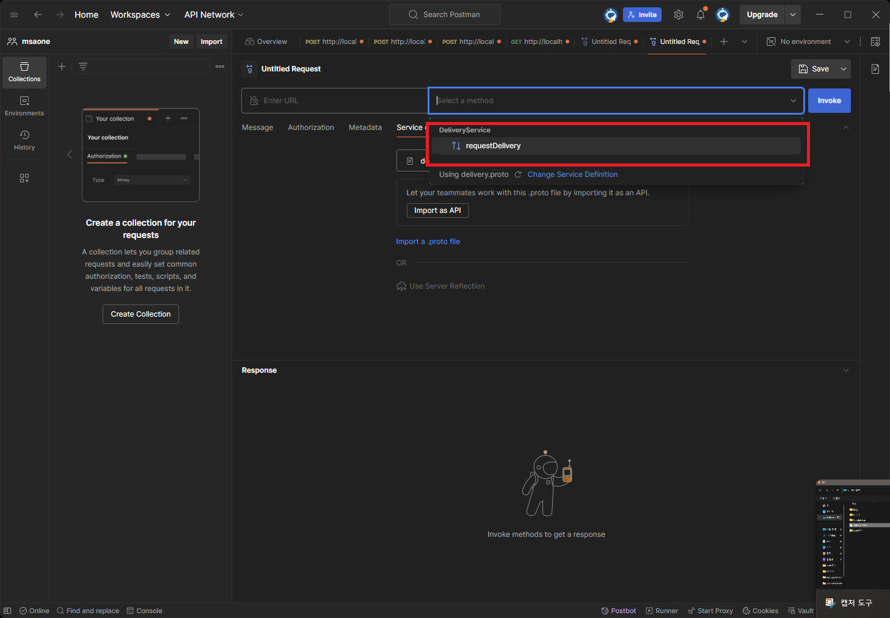Image resolution: width=890 pixels, height=618 pixels.
Task: Open Save options arrow
Action: 844,69
